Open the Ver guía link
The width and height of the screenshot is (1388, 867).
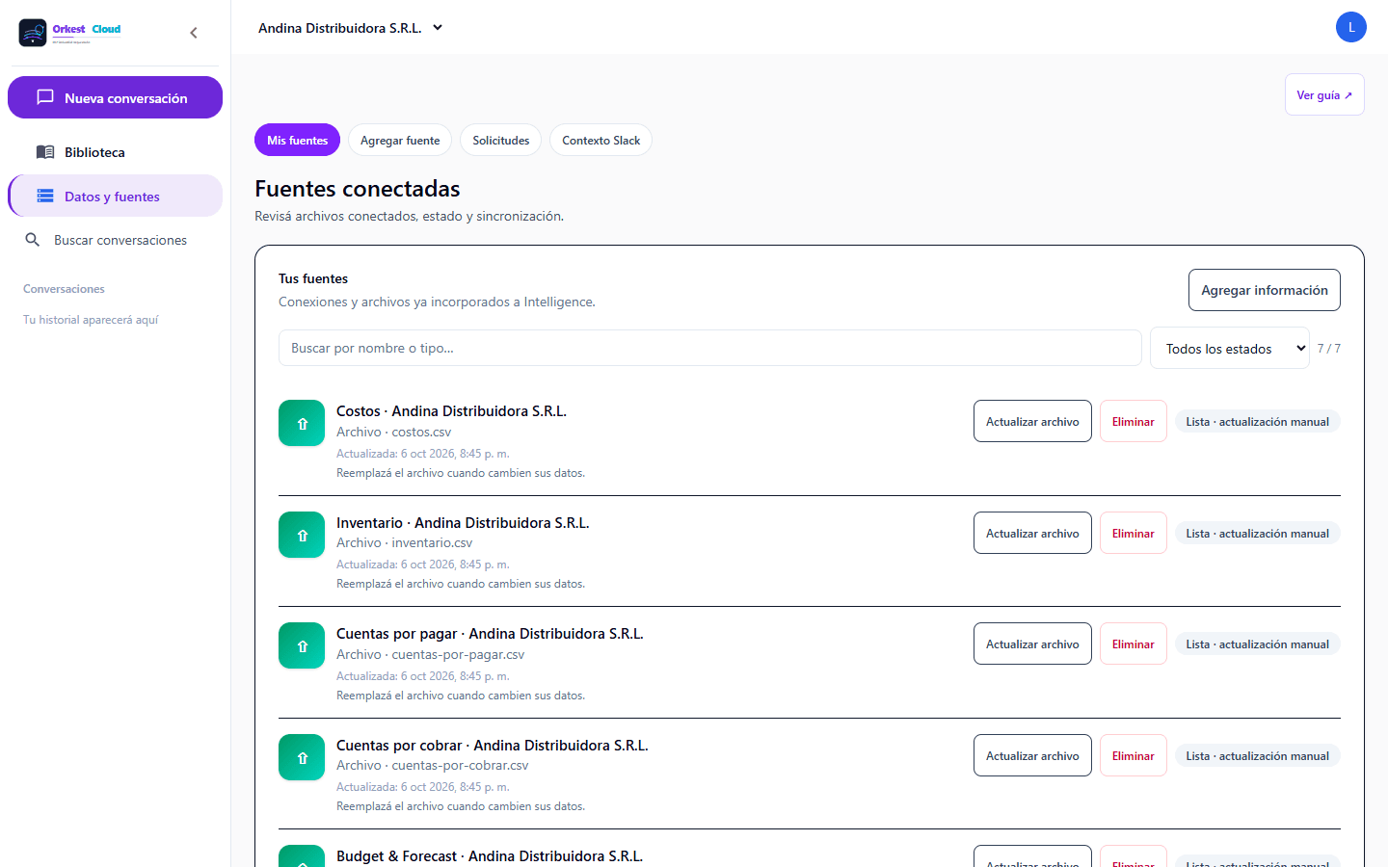point(1324,94)
